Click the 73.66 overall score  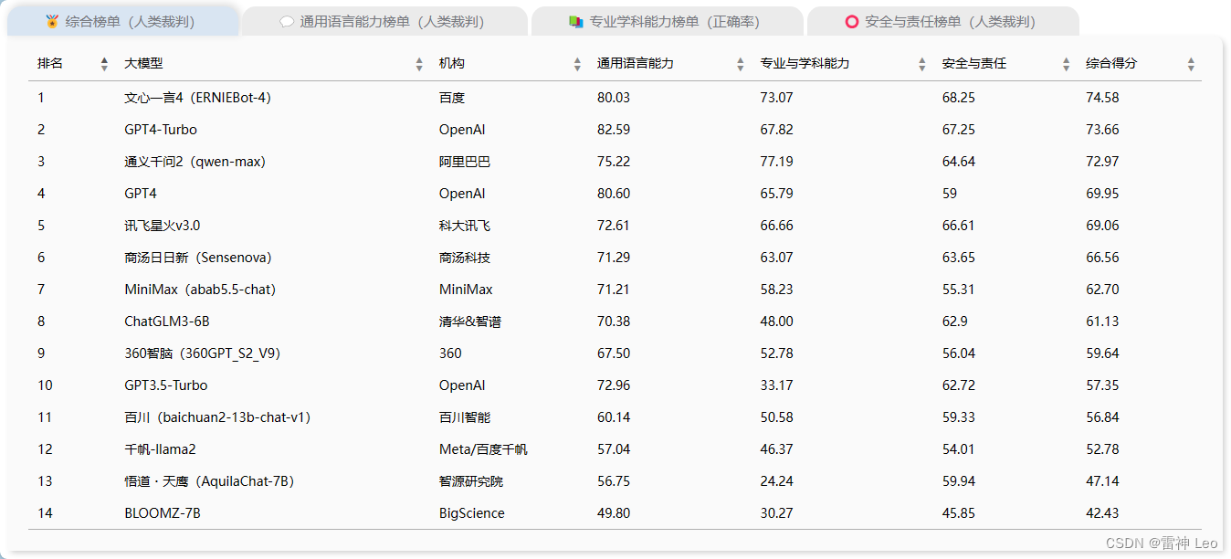point(1102,130)
